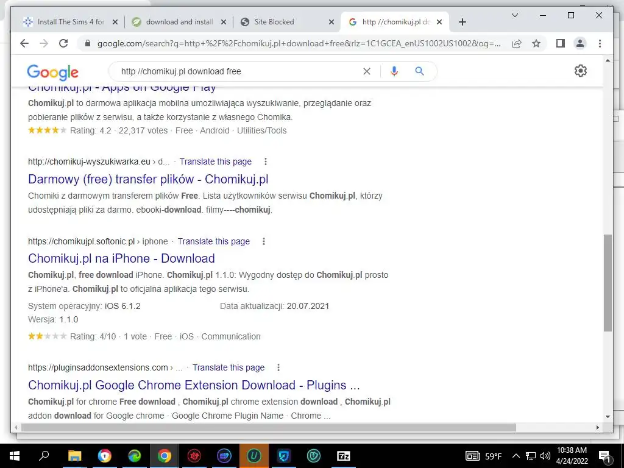624x468 pixels.
Task: Share this page via address bar icon
Action: coord(517,43)
